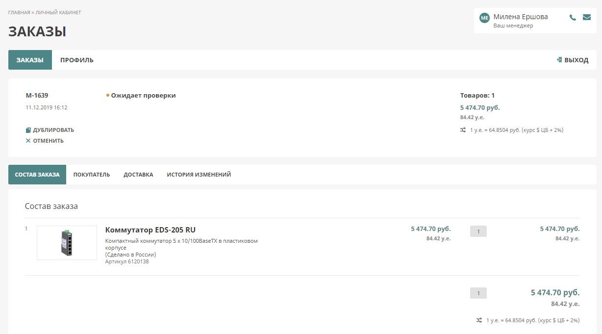Click the duplicate copy icon under order M-1639
The width and height of the screenshot is (602, 334).
click(x=28, y=130)
